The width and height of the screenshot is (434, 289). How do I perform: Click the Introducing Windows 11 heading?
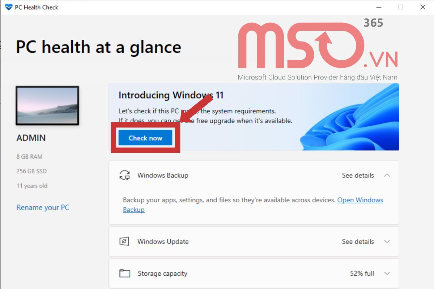click(x=171, y=95)
